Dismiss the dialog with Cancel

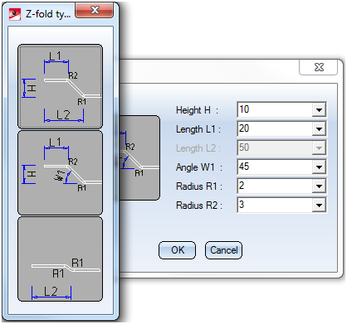223,250
